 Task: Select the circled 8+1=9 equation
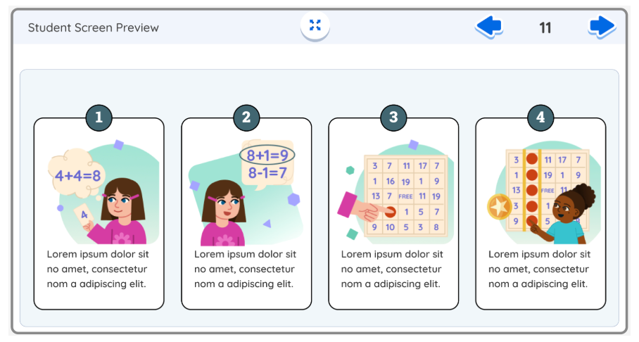click(x=267, y=155)
